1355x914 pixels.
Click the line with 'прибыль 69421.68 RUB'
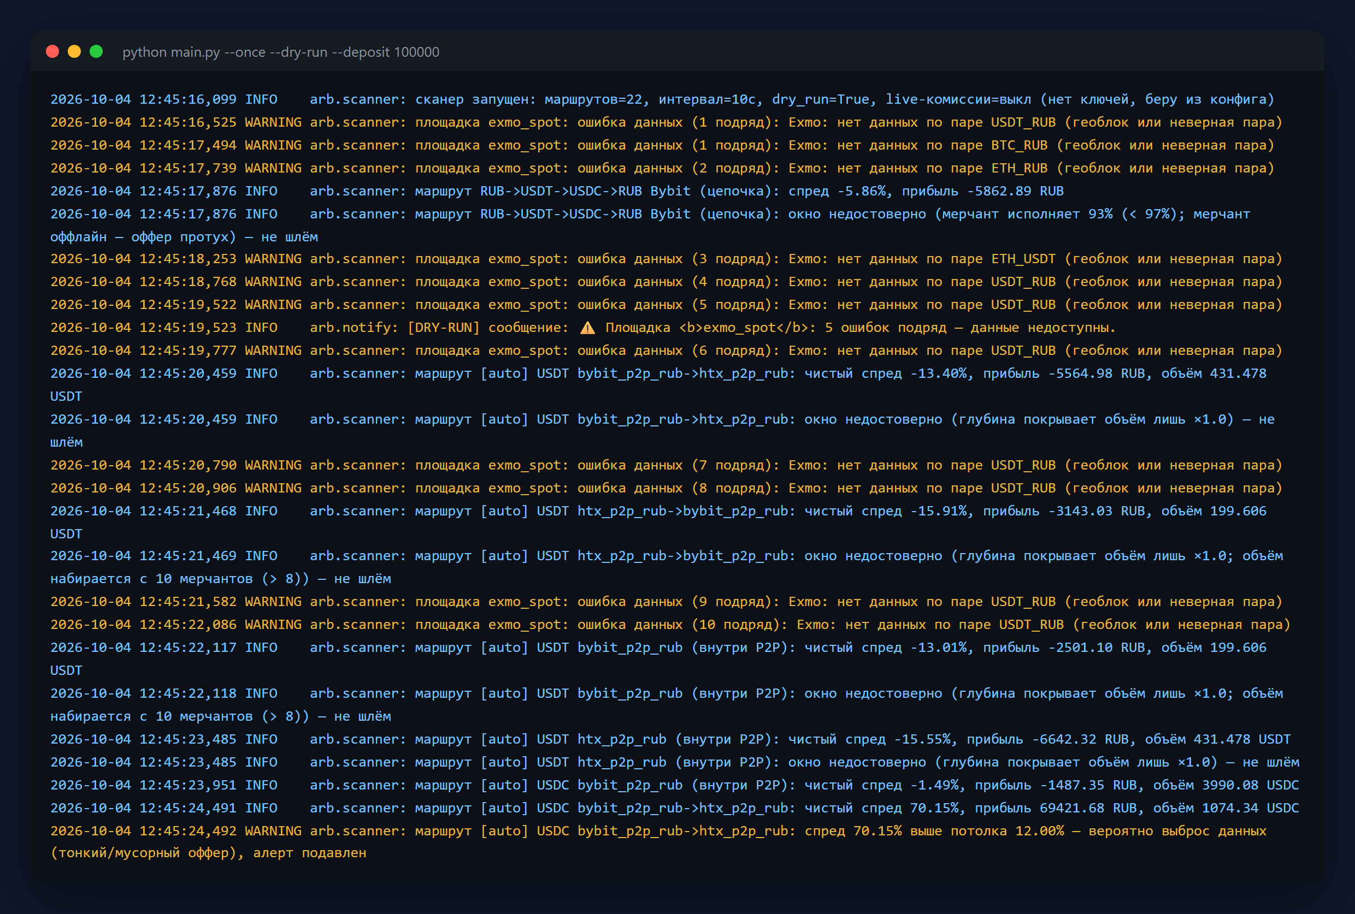[x=674, y=808]
